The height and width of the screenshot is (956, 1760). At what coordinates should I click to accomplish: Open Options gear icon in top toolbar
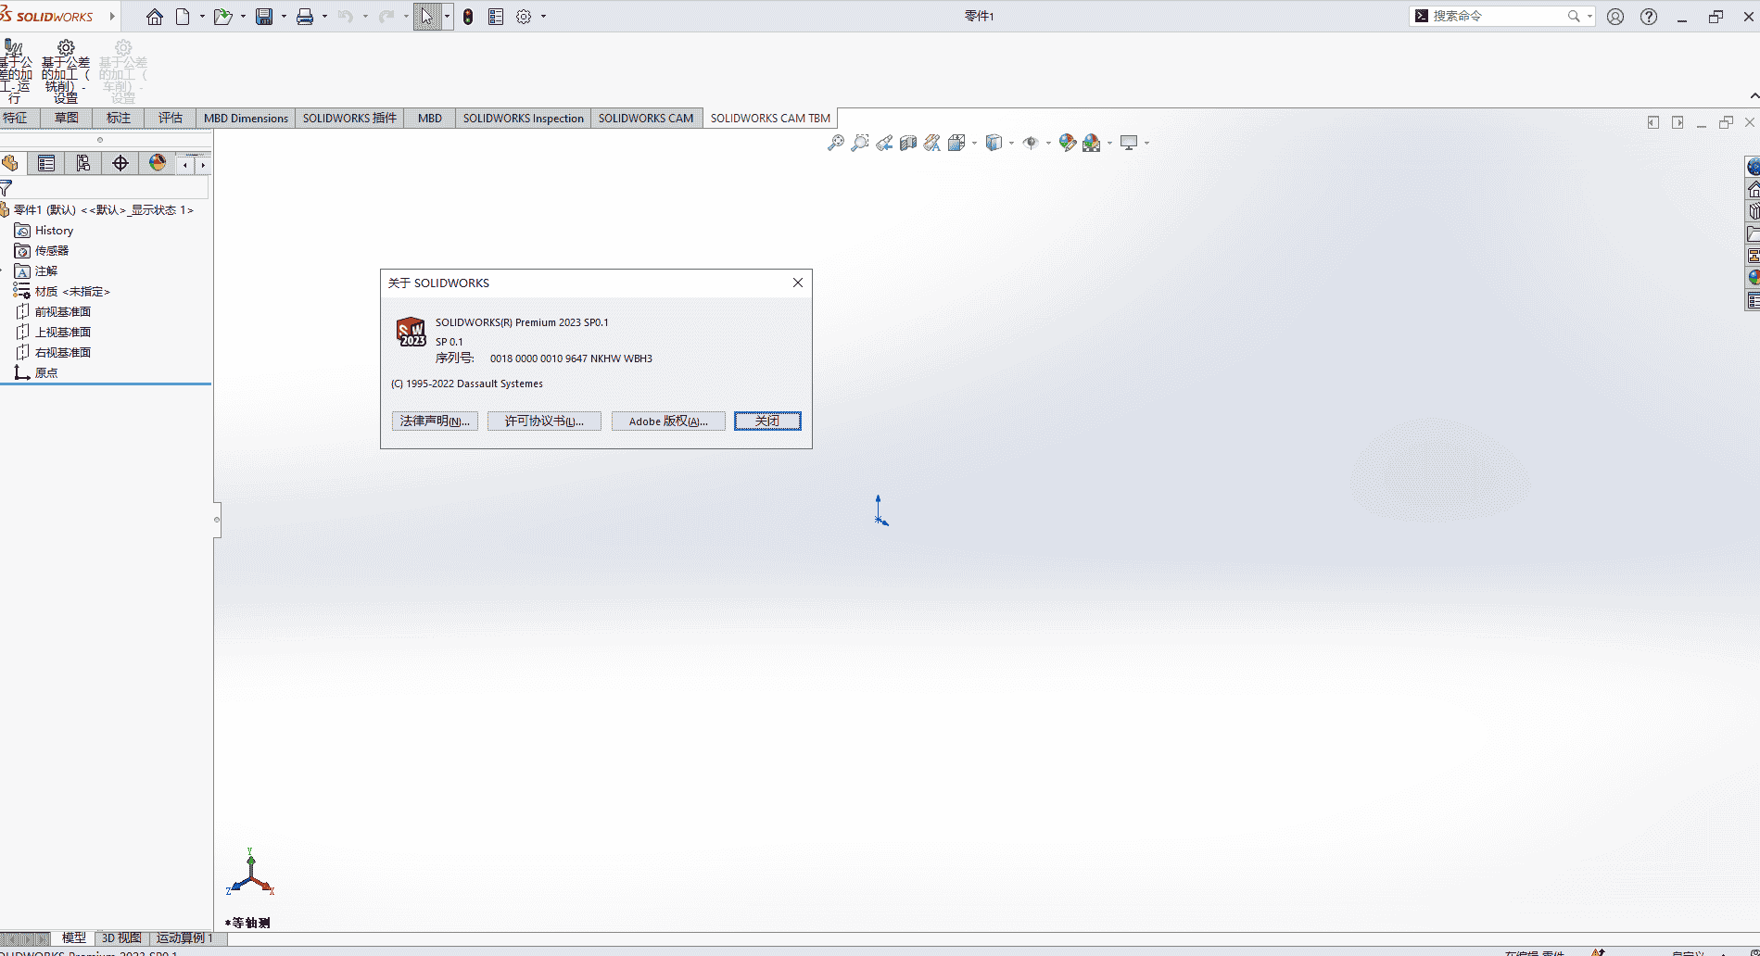point(524,17)
